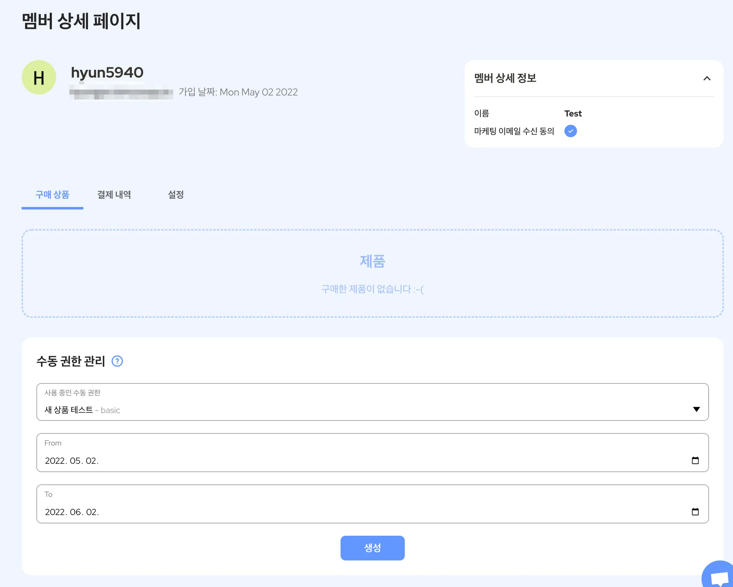Viewport: 733px width, 587px height.
Task: Open the 사용 중인 수동 권한 dropdown
Action: 372,402
